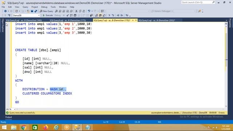Open Chrome from the taskbar
Screen dimensions: 233x131
tap(24, 127)
